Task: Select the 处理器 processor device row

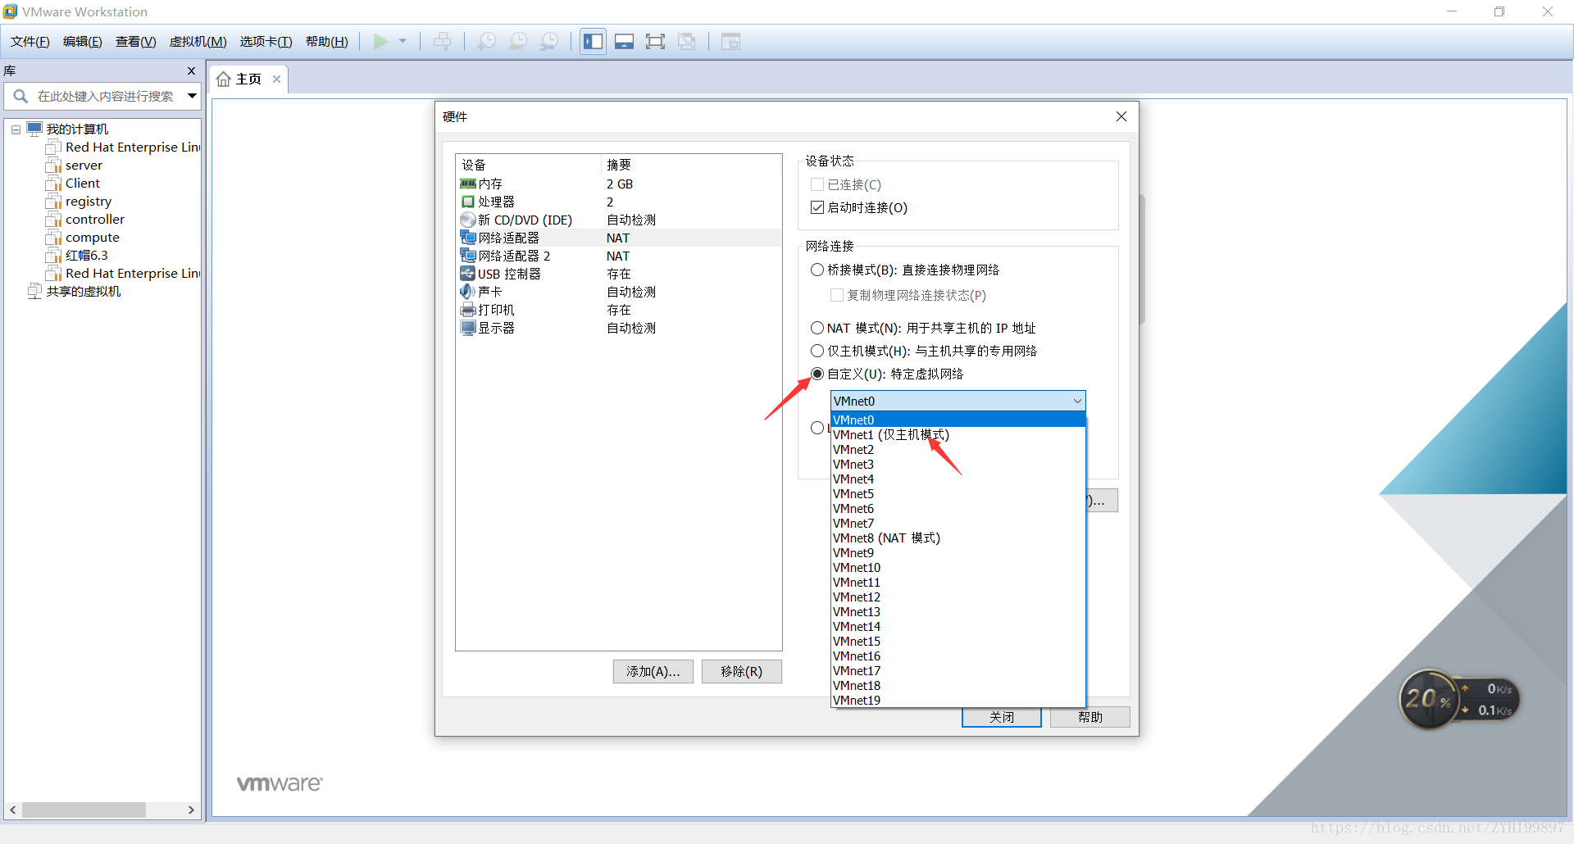Action: pyautogui.click(x=619, y=202)
